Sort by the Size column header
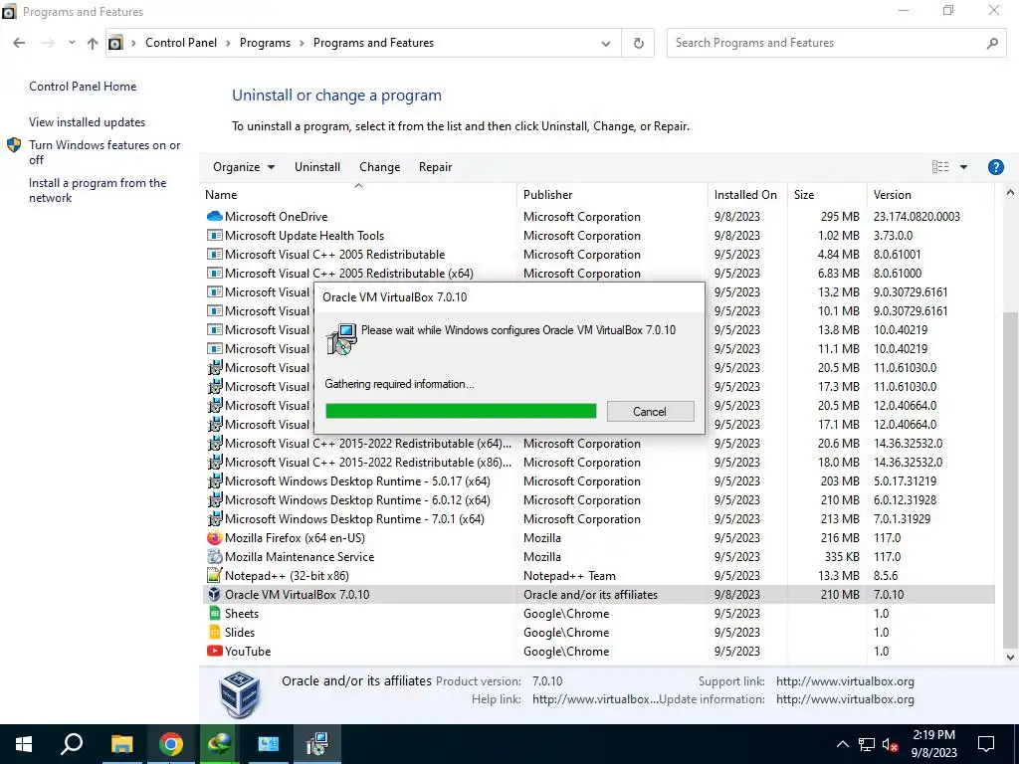Screen dimensions: 1019x764 pos(804,195)
